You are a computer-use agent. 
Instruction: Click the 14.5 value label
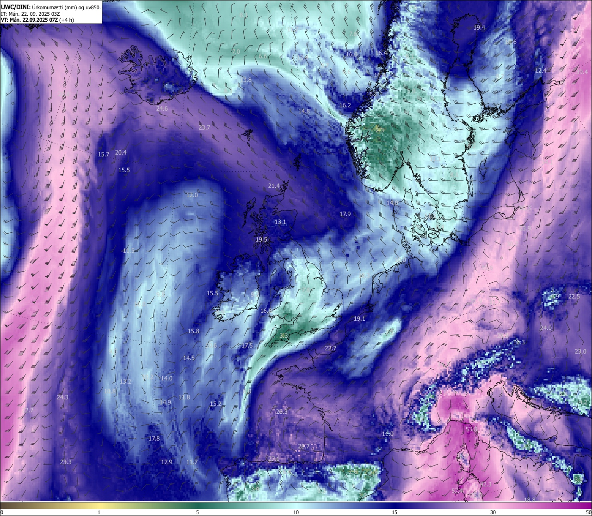click(189, 358)
